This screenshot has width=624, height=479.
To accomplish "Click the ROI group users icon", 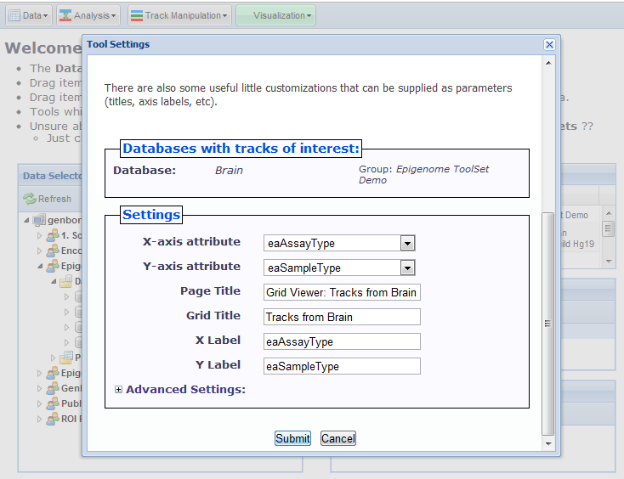I will 52,419.
